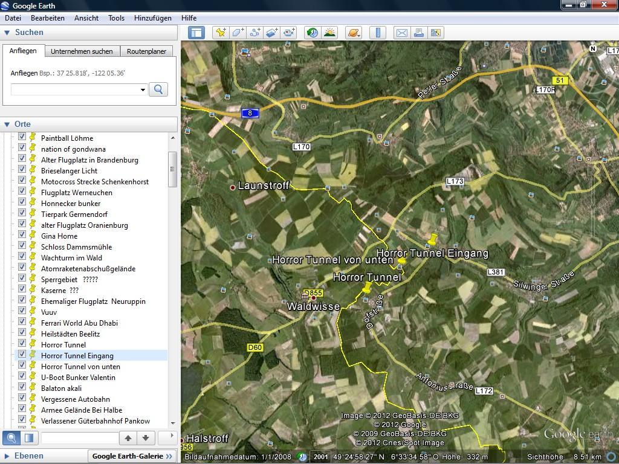Collapse the Suchen panel

7,33
